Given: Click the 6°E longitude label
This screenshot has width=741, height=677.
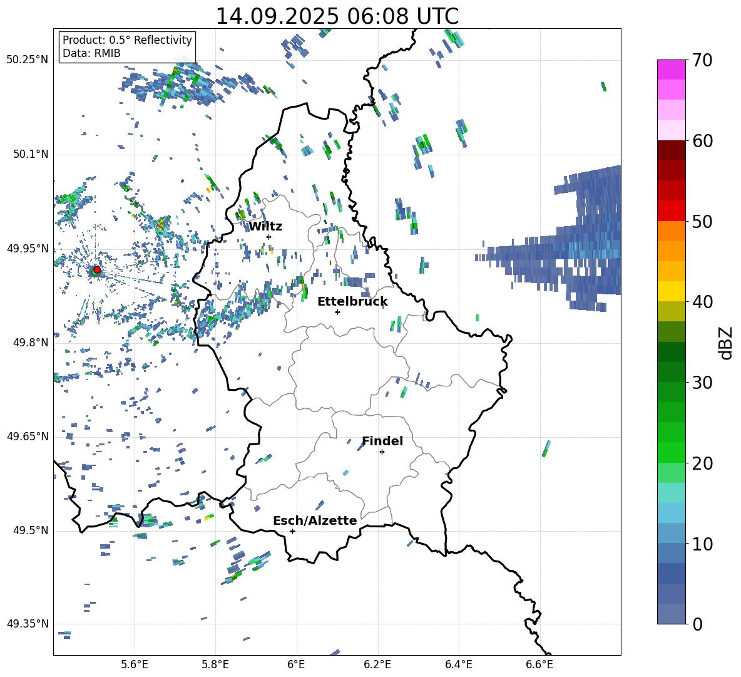Looking at the screenshot, I should click(296, 664).
